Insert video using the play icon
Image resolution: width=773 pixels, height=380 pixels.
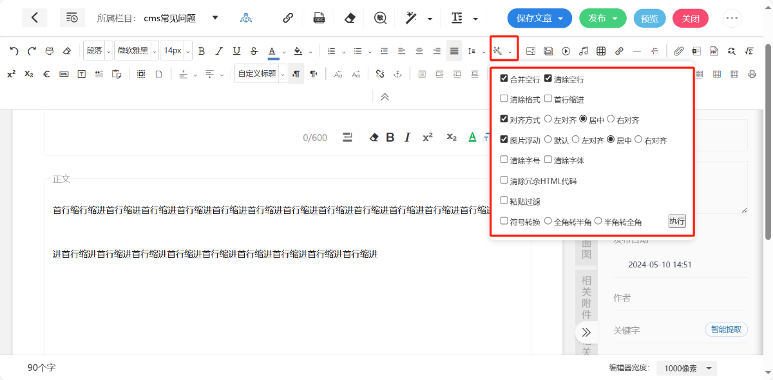coord(566,51)
